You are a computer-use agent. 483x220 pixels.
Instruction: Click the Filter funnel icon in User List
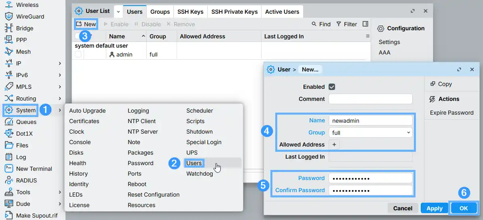tap(339, 24)
